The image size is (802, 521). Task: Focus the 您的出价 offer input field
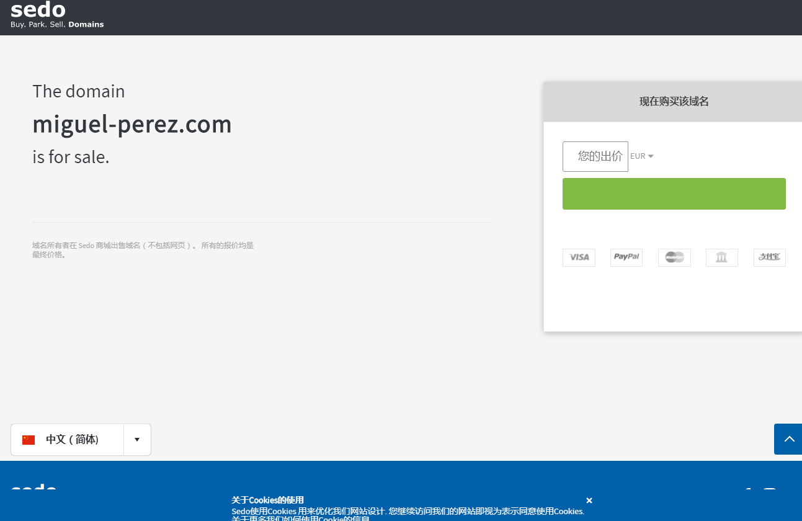pyautogui.click(x=595, y=156)
